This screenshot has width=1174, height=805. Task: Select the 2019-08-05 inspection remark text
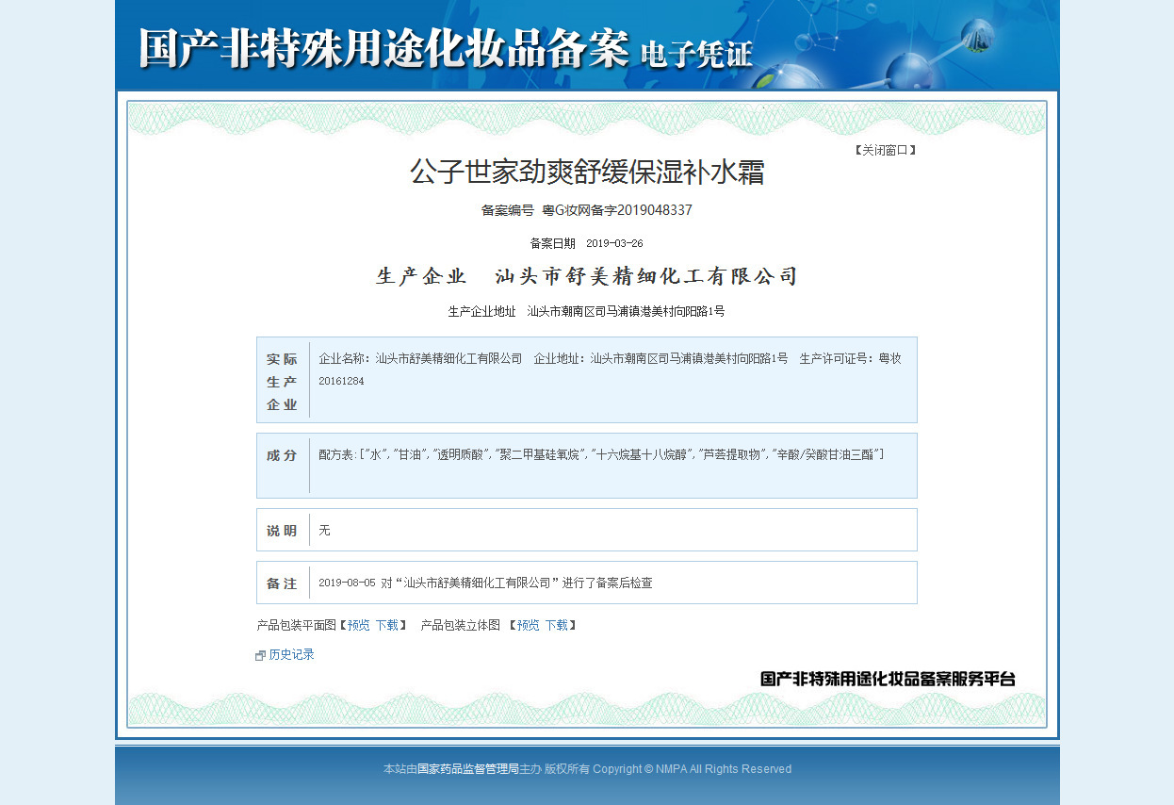(485, 583)
